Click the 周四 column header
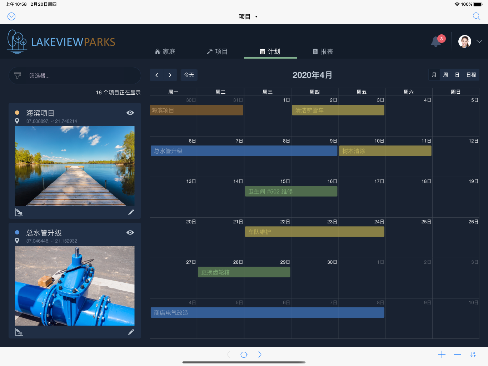488x366 pixels. click(315, 92)
